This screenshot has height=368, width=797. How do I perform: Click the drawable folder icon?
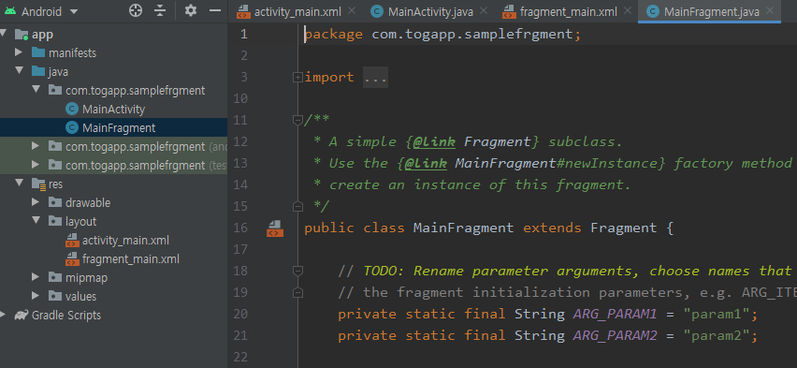click(x=55, y=202)
